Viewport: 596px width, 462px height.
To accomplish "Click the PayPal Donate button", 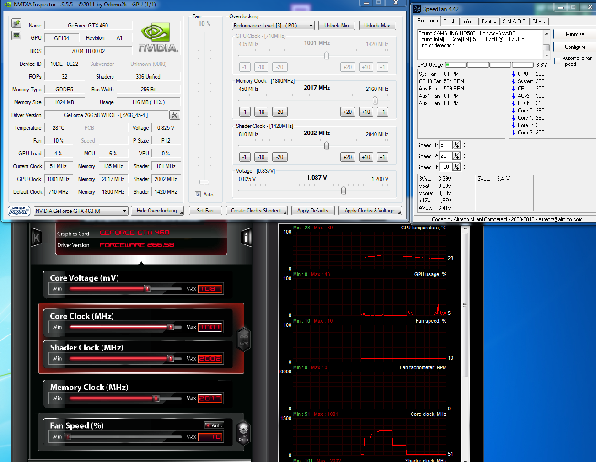I will click(19, 211).
